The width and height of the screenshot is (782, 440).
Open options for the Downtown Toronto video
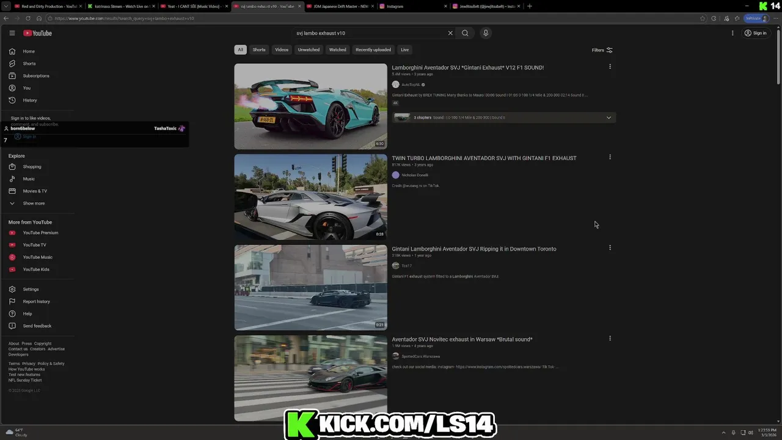click(610, 248)
